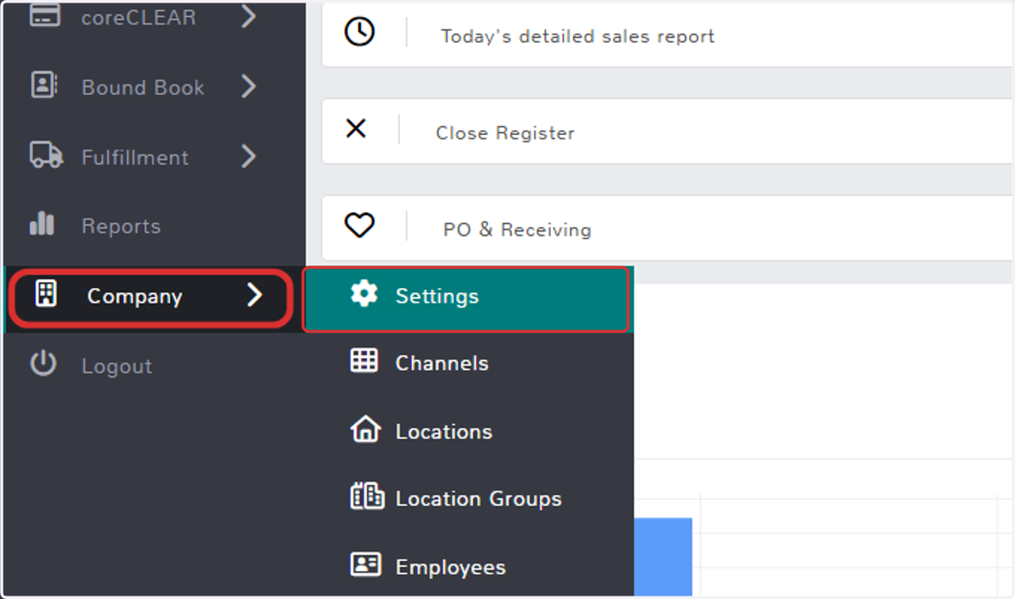Click the Logout power icon
This screenshot has width=1015, height=599.
point(43,364)
